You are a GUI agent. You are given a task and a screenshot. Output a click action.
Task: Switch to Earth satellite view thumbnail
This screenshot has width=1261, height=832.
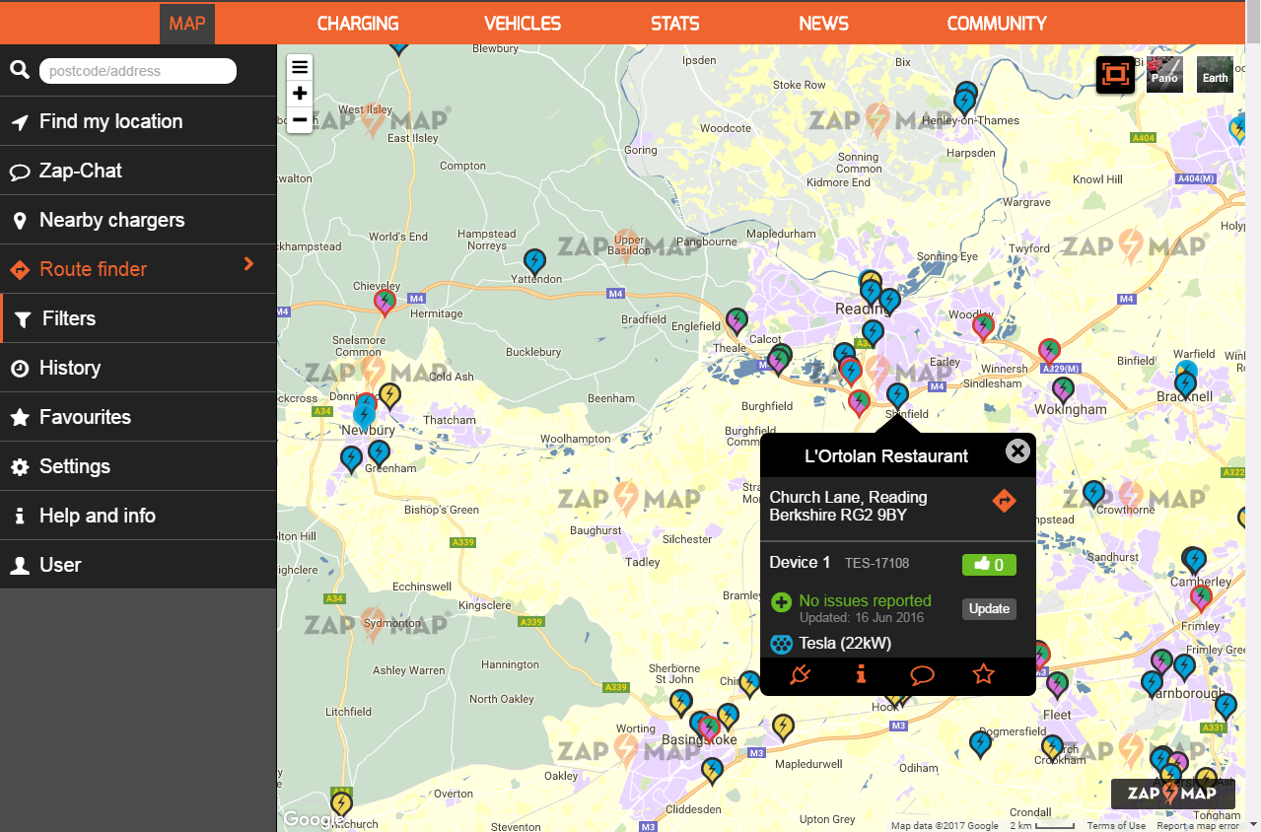click(1215, 75)
